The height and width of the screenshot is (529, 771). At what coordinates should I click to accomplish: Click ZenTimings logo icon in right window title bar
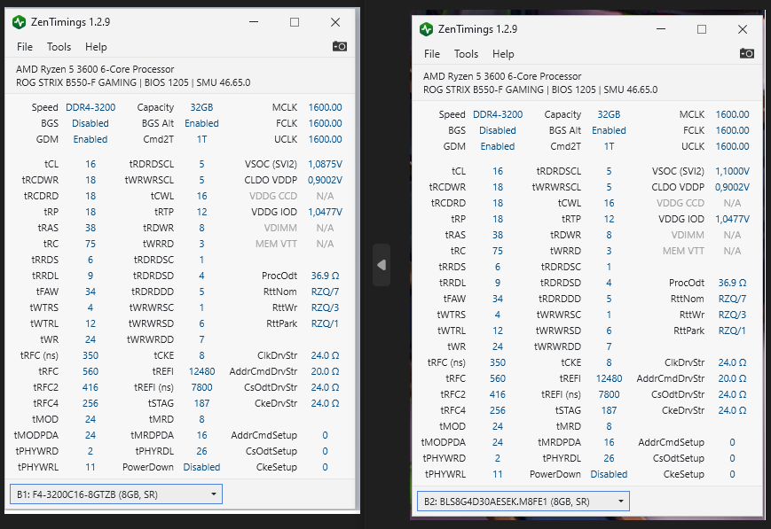coord(426,29)
